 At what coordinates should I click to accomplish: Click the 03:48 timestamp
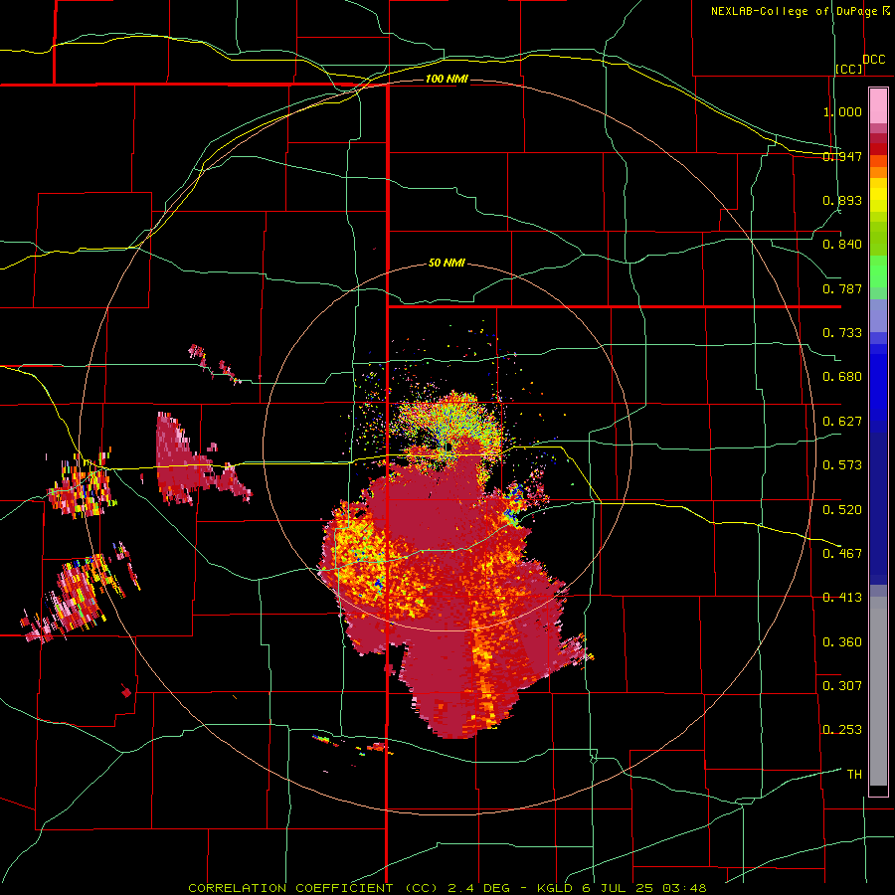pyautogui.click(x=684, y=888)
